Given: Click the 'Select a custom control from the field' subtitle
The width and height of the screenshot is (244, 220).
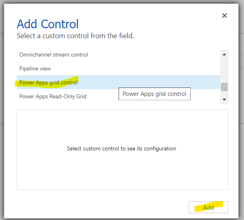Looking at the screenshot, I should click(x=75, y=36).
